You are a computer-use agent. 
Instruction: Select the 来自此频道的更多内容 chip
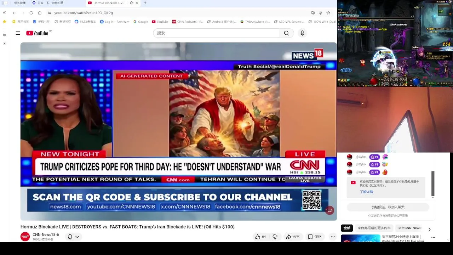tap(374, 228)
